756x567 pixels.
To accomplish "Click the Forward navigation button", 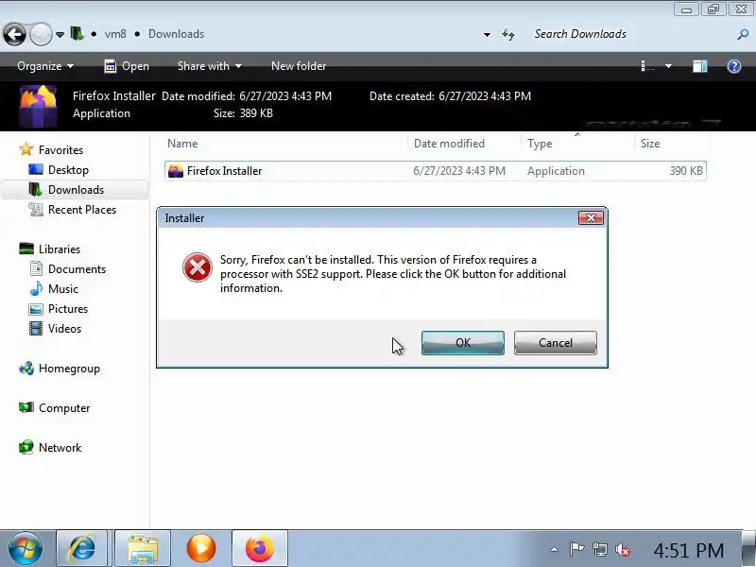I will click(x=41, y=34).
